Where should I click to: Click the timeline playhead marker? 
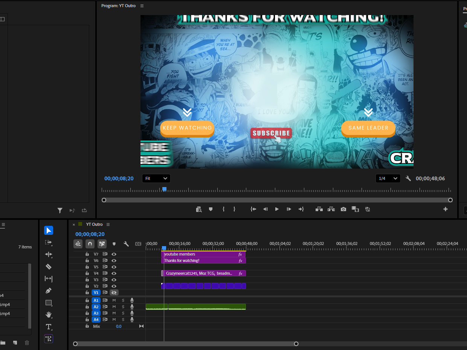(x=164, y=248)
